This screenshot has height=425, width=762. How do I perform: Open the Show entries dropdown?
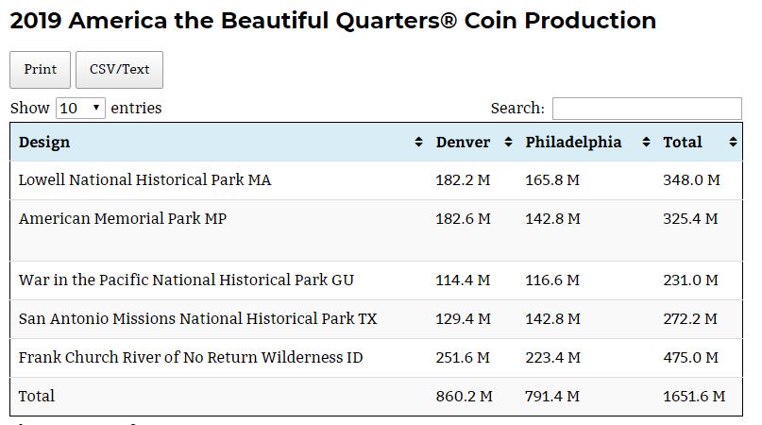(80, 108)
